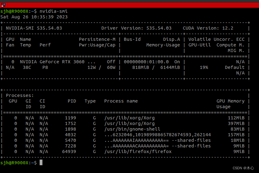
Task: Click the typed command 'nvidia-smi'
Action: point(53,11)
